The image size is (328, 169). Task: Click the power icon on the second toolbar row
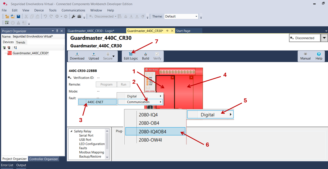click(13, 23)
